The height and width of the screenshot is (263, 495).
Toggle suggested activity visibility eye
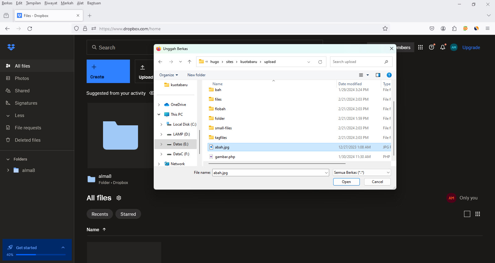point(152,93)
